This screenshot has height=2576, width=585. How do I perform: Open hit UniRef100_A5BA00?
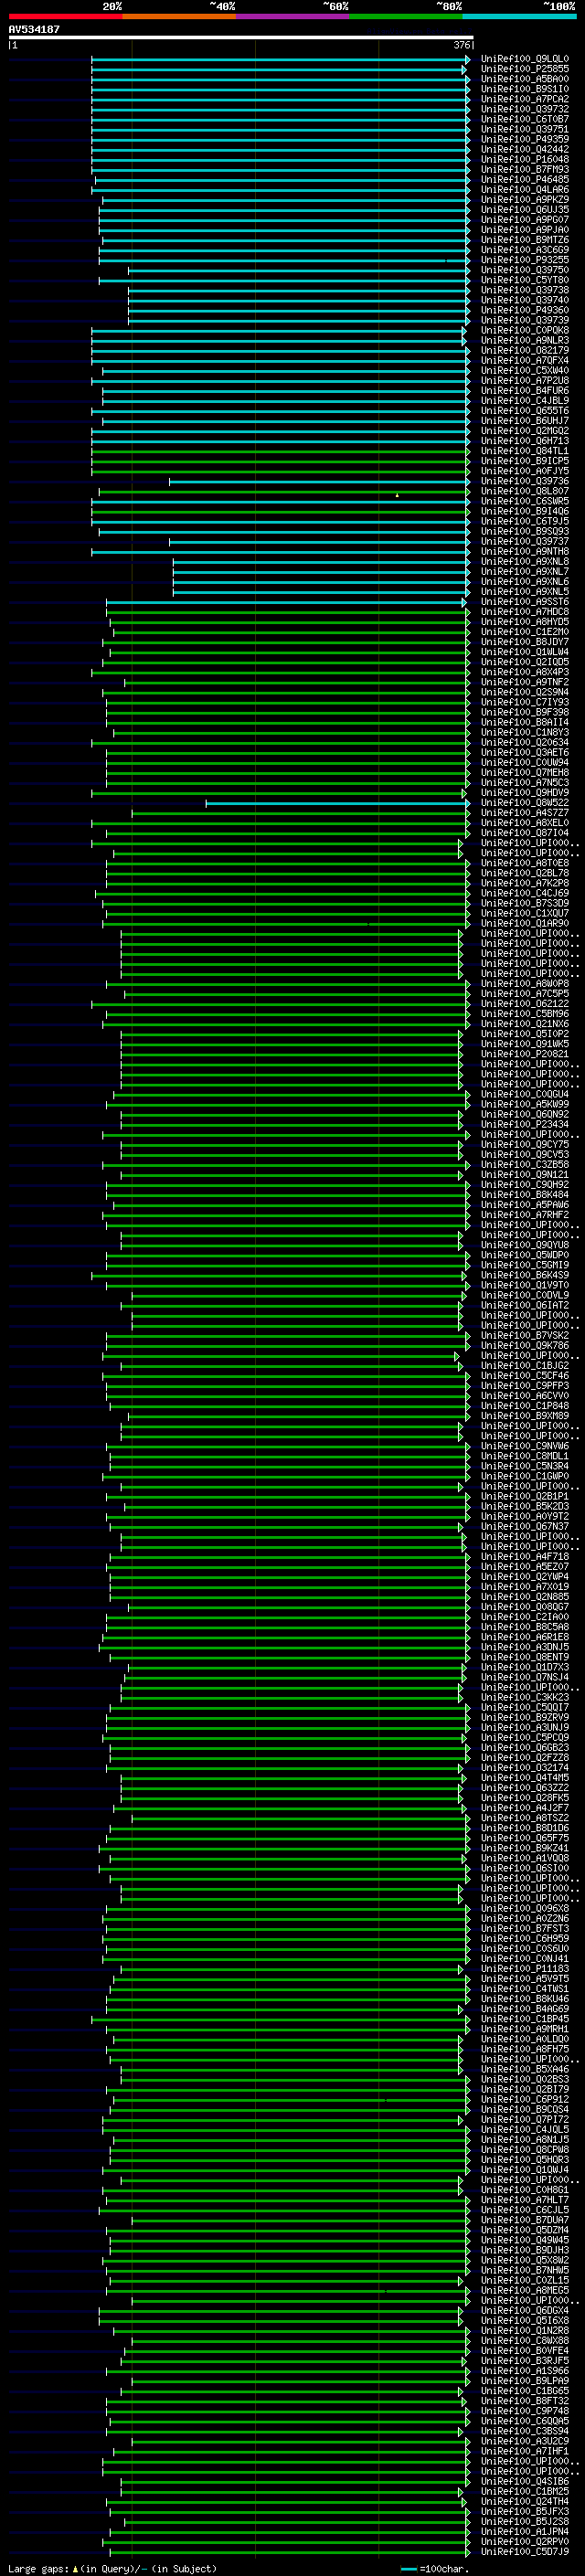(x=525, y=79)
